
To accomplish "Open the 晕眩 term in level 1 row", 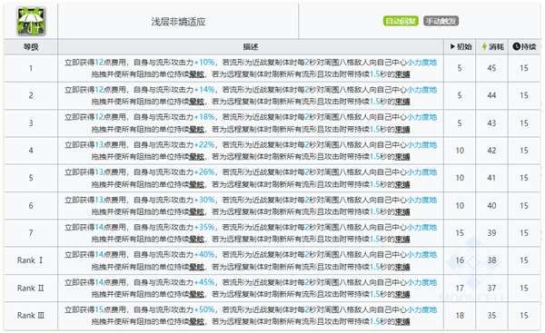I will pos(196,74).
